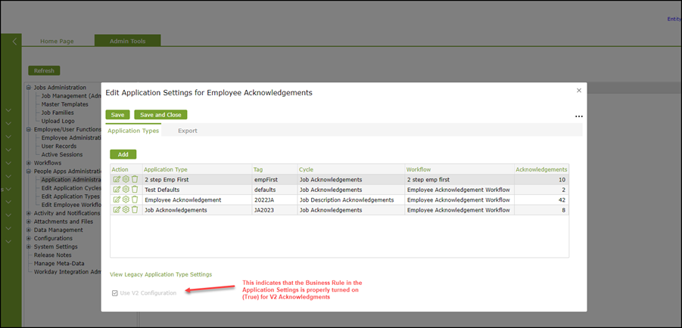The image size is (682, 328).
Task: Switch to the Export tab
Action: (x=187, y=131)
